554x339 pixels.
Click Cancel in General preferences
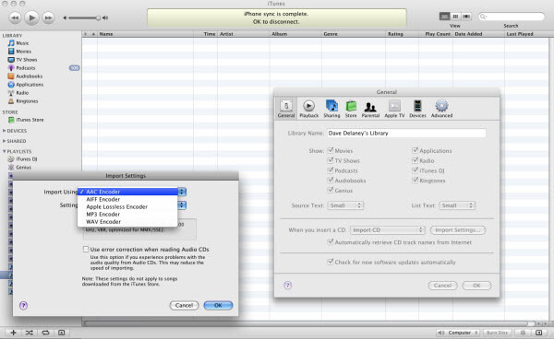(442, 286)
